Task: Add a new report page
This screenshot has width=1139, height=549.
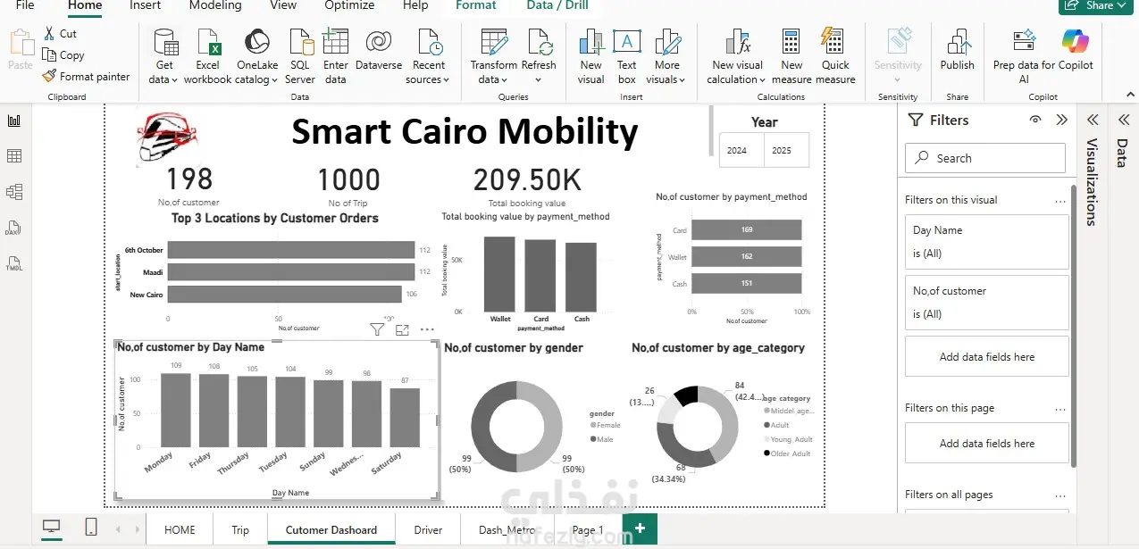Action: [640, 528]
